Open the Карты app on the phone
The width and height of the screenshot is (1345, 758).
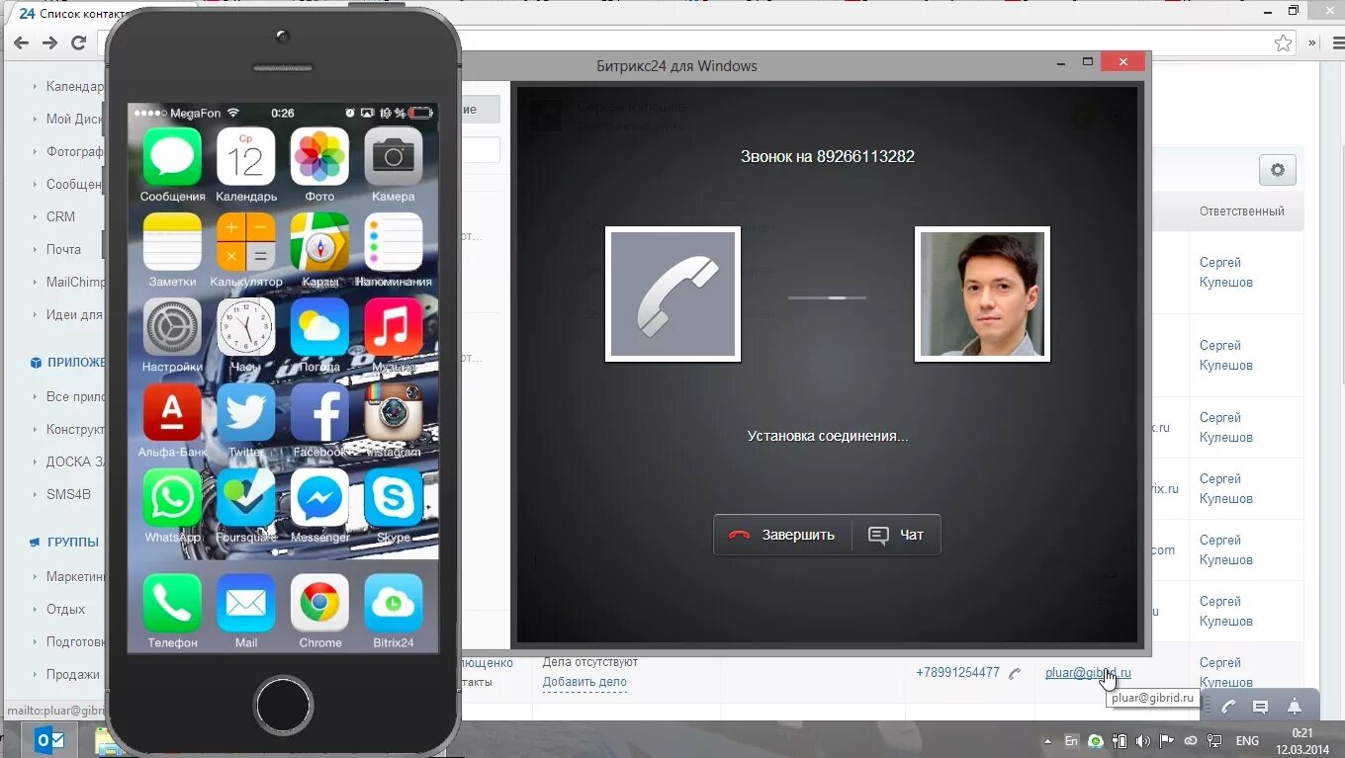click(319, 241)
